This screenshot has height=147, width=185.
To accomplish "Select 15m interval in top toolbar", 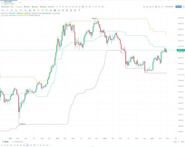I will (103, 7).
